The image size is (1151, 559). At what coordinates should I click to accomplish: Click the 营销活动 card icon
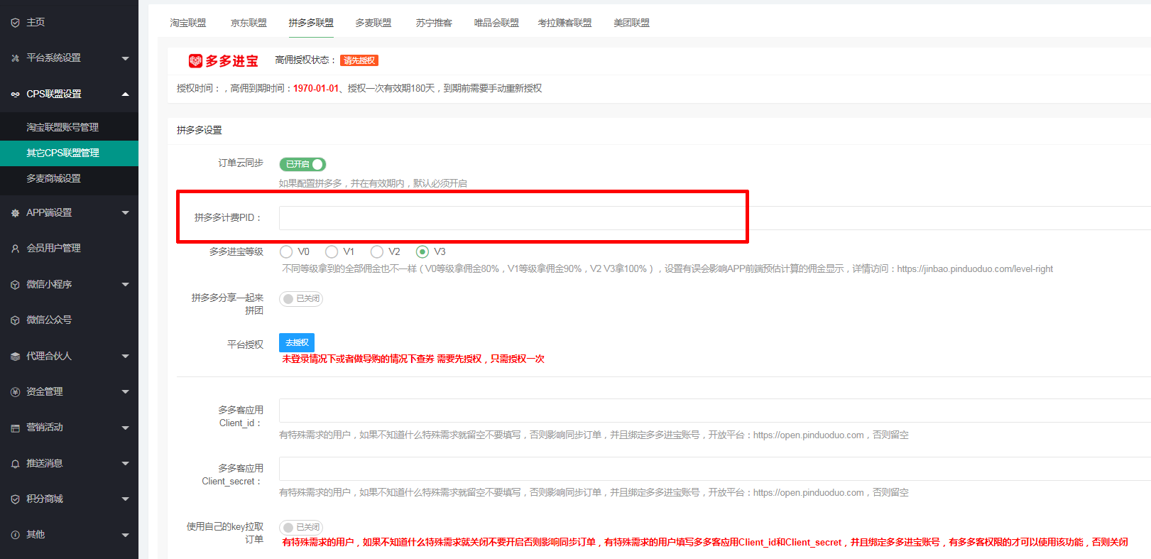(x=15, y=428)
